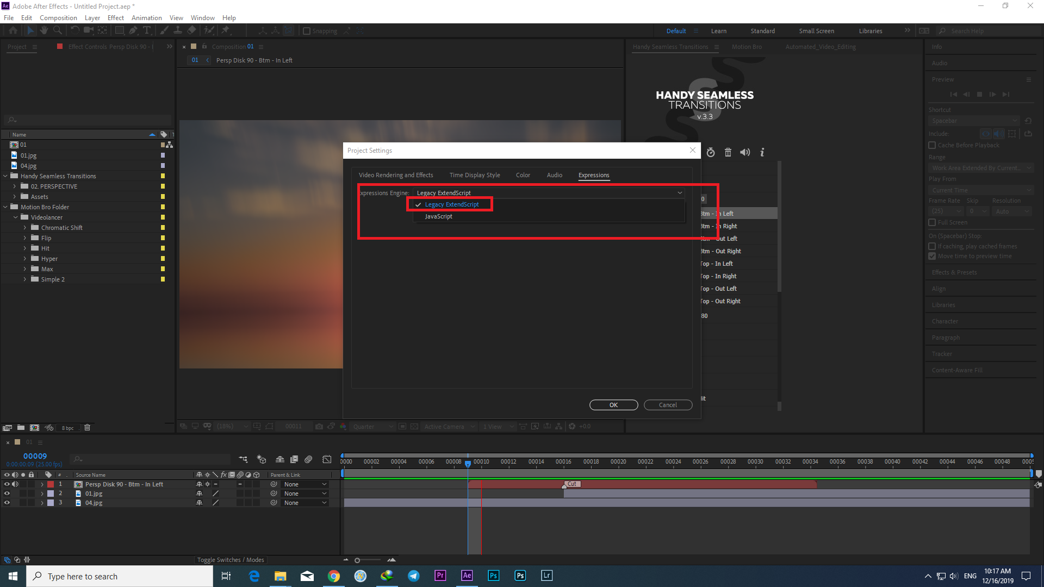
Task: Hide the 01.jpg layer in timeline
Action: (7, 494)
